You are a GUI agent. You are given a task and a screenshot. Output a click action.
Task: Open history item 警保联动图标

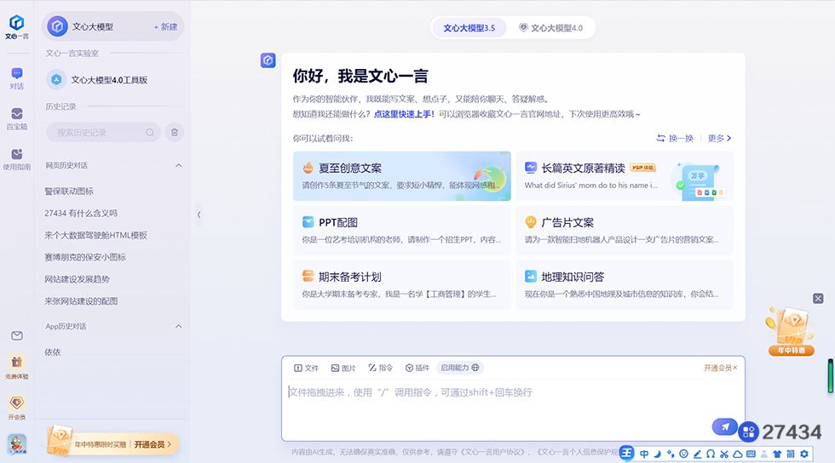tap(69, 191)
